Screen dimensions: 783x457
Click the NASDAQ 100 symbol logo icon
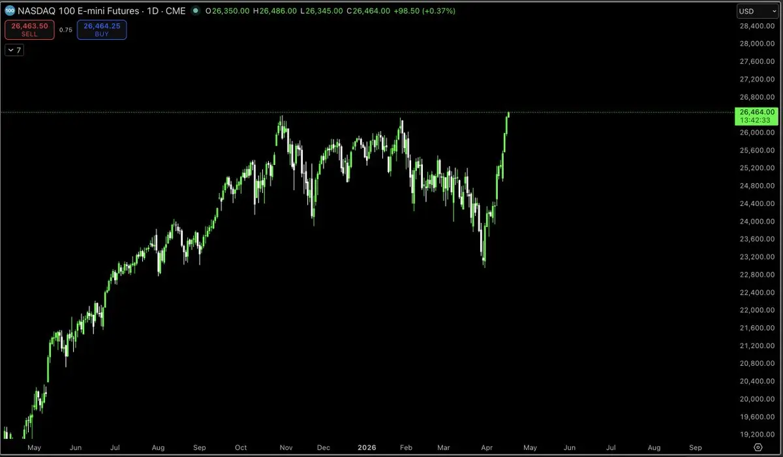click(x=10, y=11)
